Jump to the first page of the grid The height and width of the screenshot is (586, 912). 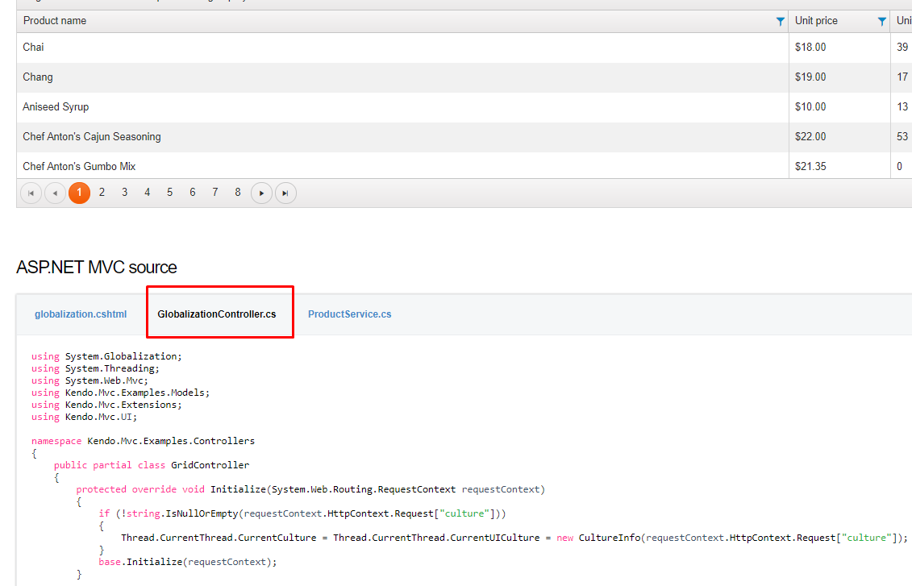[31, 192]
